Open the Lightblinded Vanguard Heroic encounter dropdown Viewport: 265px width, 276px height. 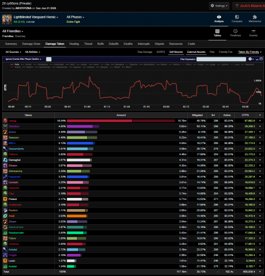[36, 17]
